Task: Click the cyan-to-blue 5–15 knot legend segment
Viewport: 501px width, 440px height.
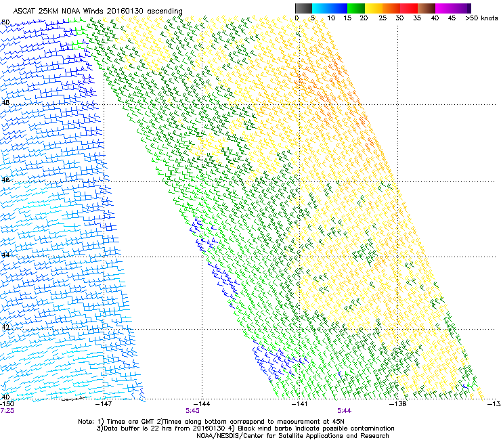Action: 330,8
